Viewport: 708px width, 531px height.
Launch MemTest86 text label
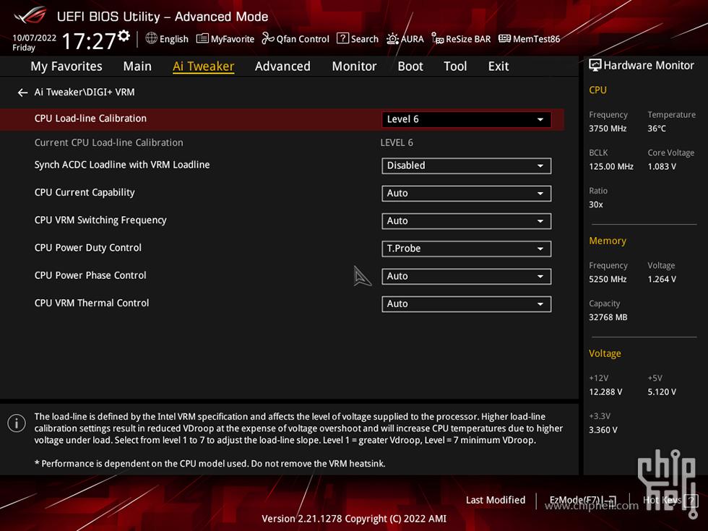pyautogui.click(x=536, y=39)
